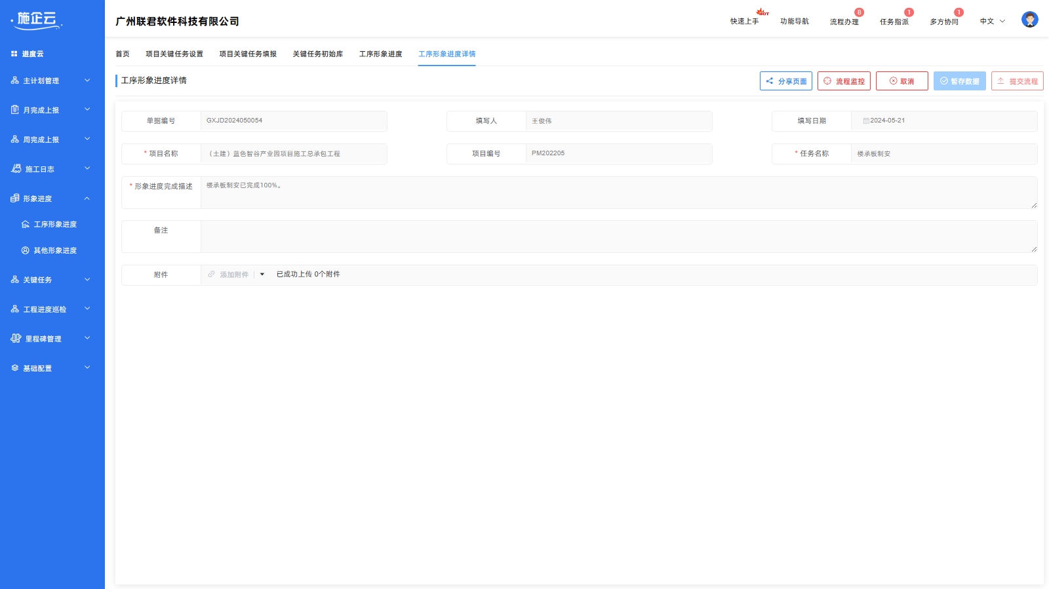Viewport: 1049px width, 589px height.
Task: Click the 其他形象进度 submenu icon
Action: coord(26,250)
